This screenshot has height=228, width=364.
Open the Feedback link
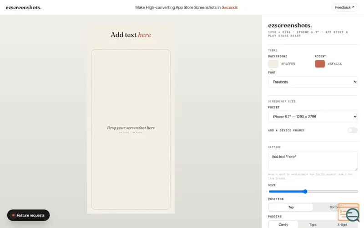point(344,7)
